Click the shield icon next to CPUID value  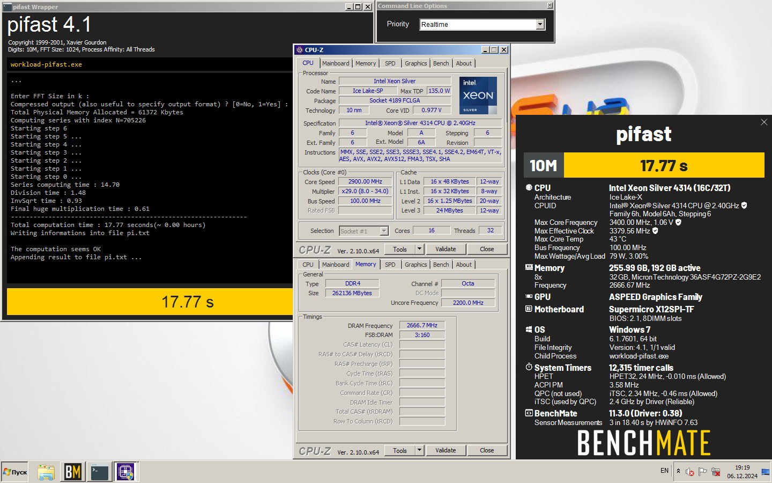click(744, 206)
